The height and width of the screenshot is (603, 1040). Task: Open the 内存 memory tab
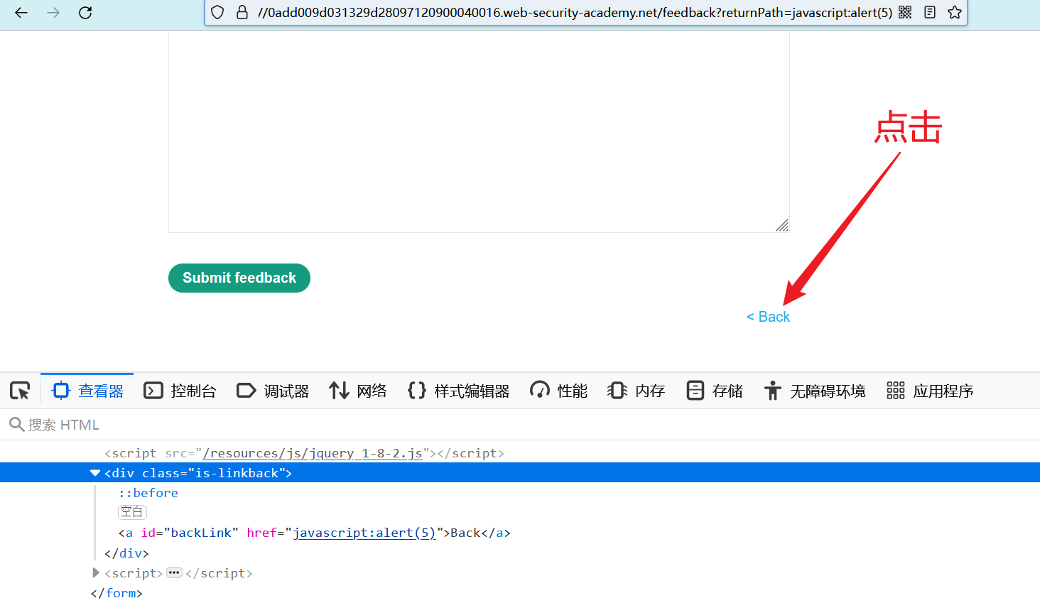637,391
